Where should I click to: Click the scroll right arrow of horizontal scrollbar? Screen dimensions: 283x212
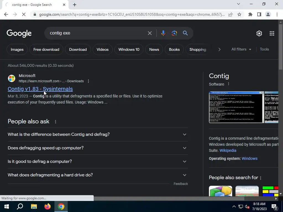point(276,198)
